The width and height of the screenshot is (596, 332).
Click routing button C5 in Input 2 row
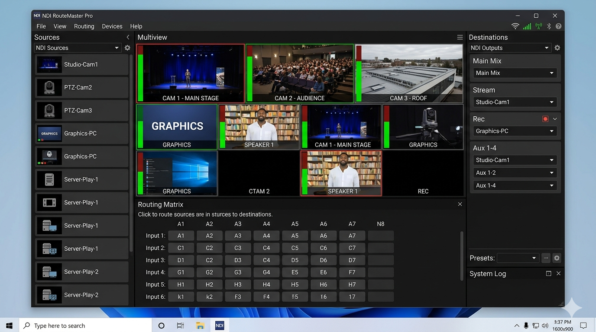pyautogui.click(x=295, y=248)
